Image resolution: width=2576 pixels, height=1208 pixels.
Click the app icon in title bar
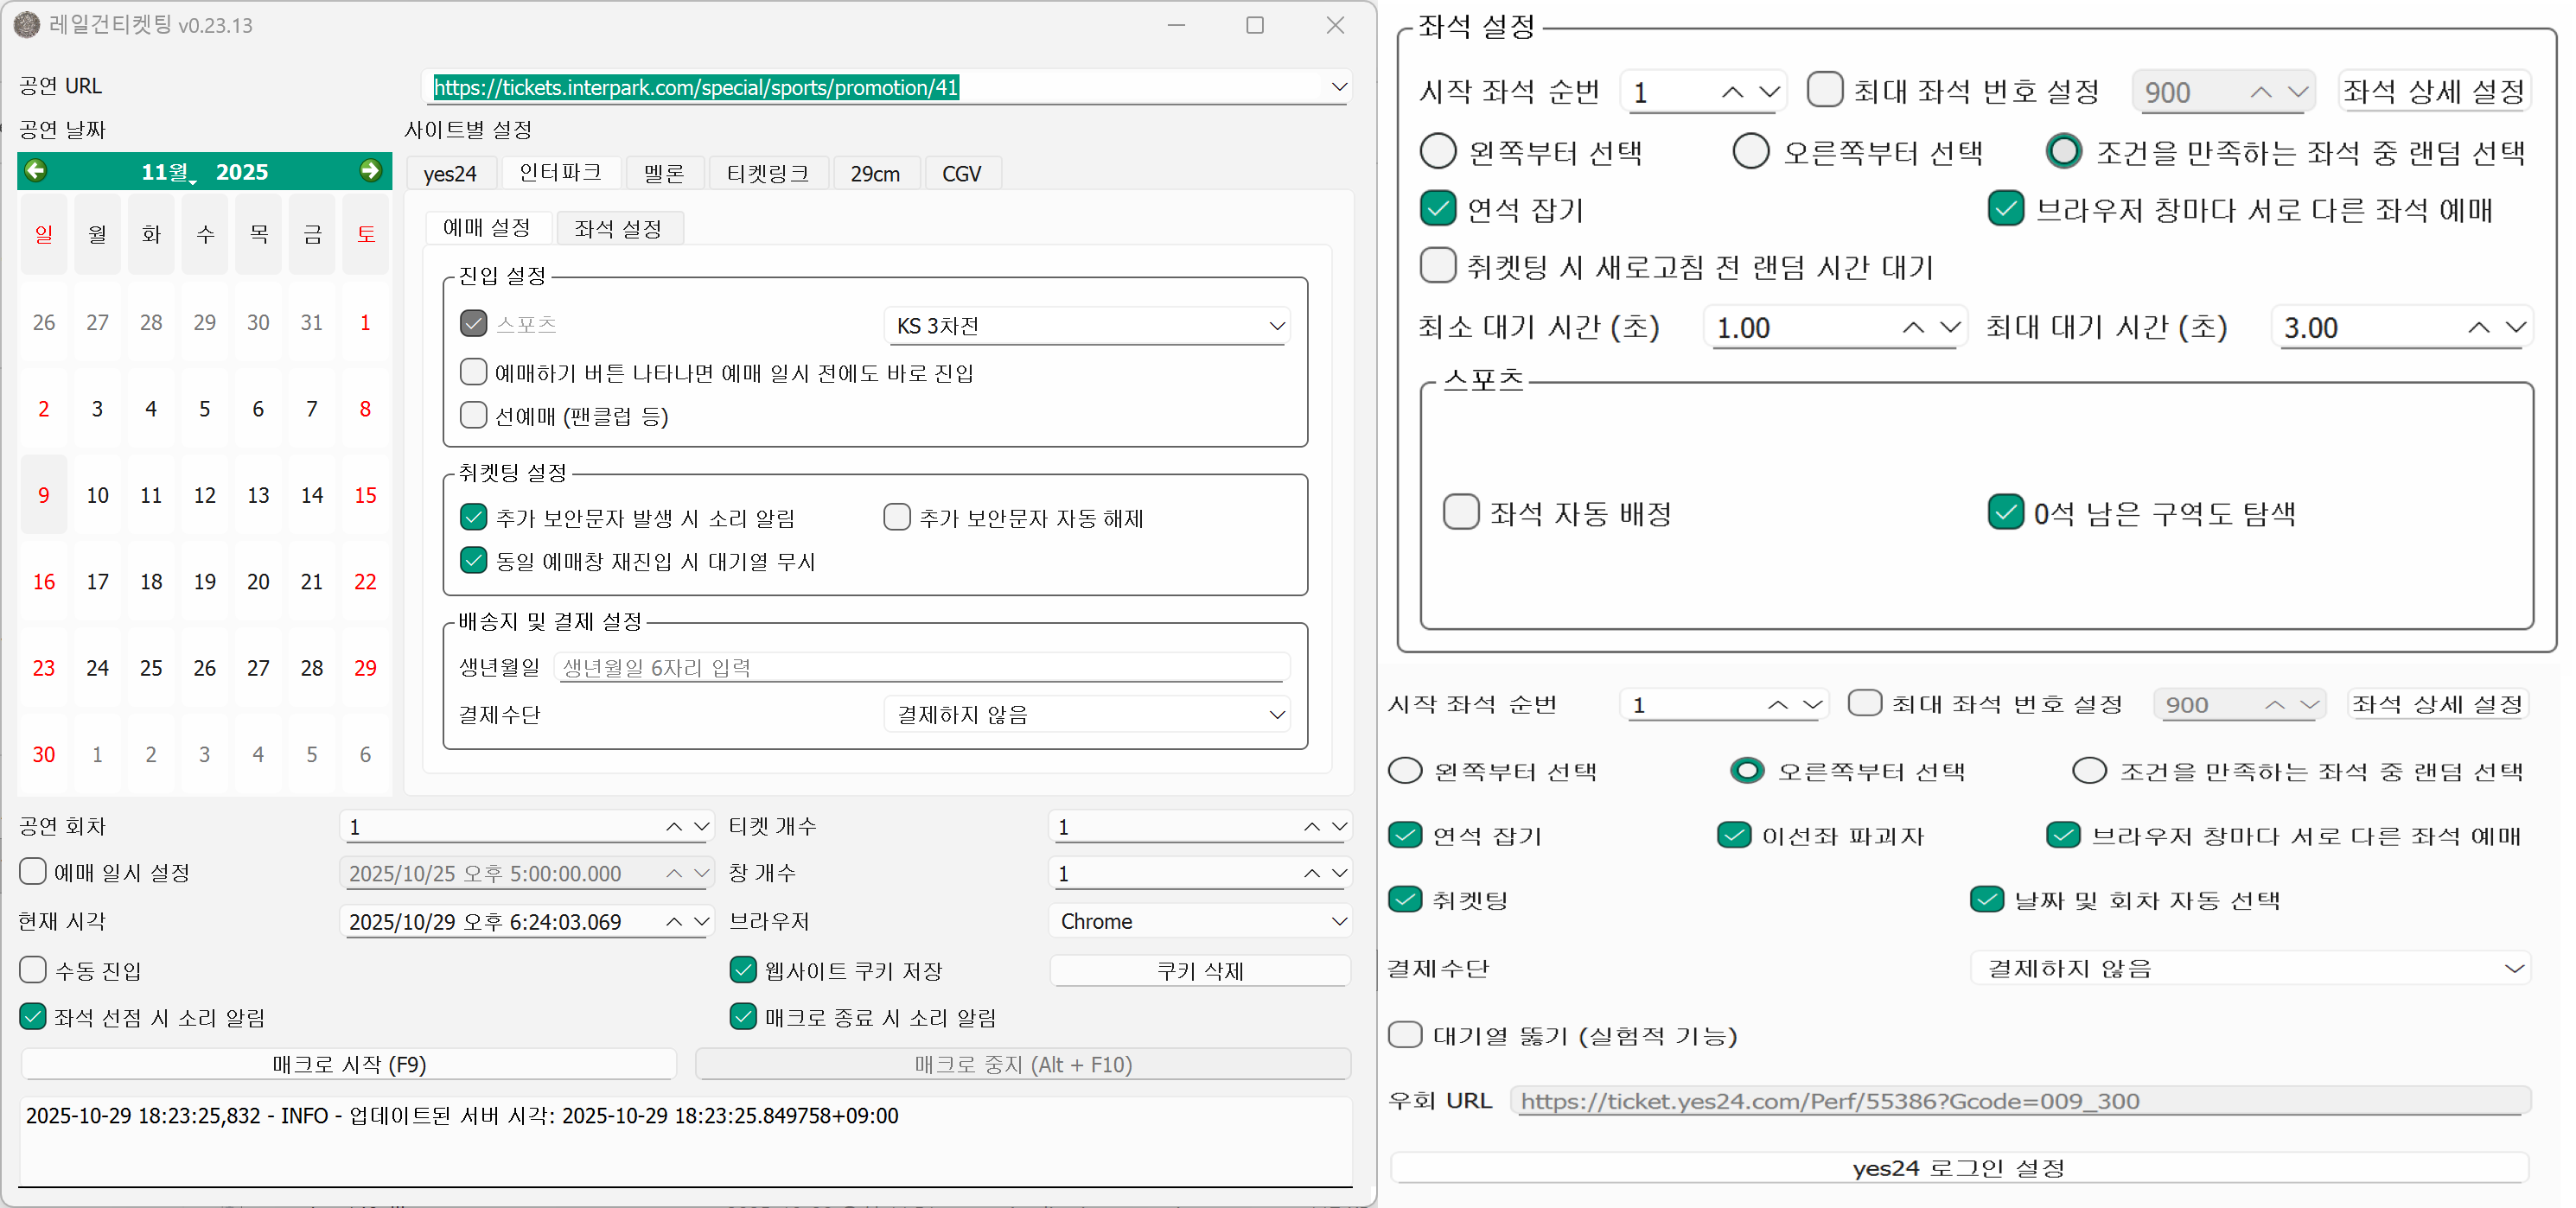27,25
